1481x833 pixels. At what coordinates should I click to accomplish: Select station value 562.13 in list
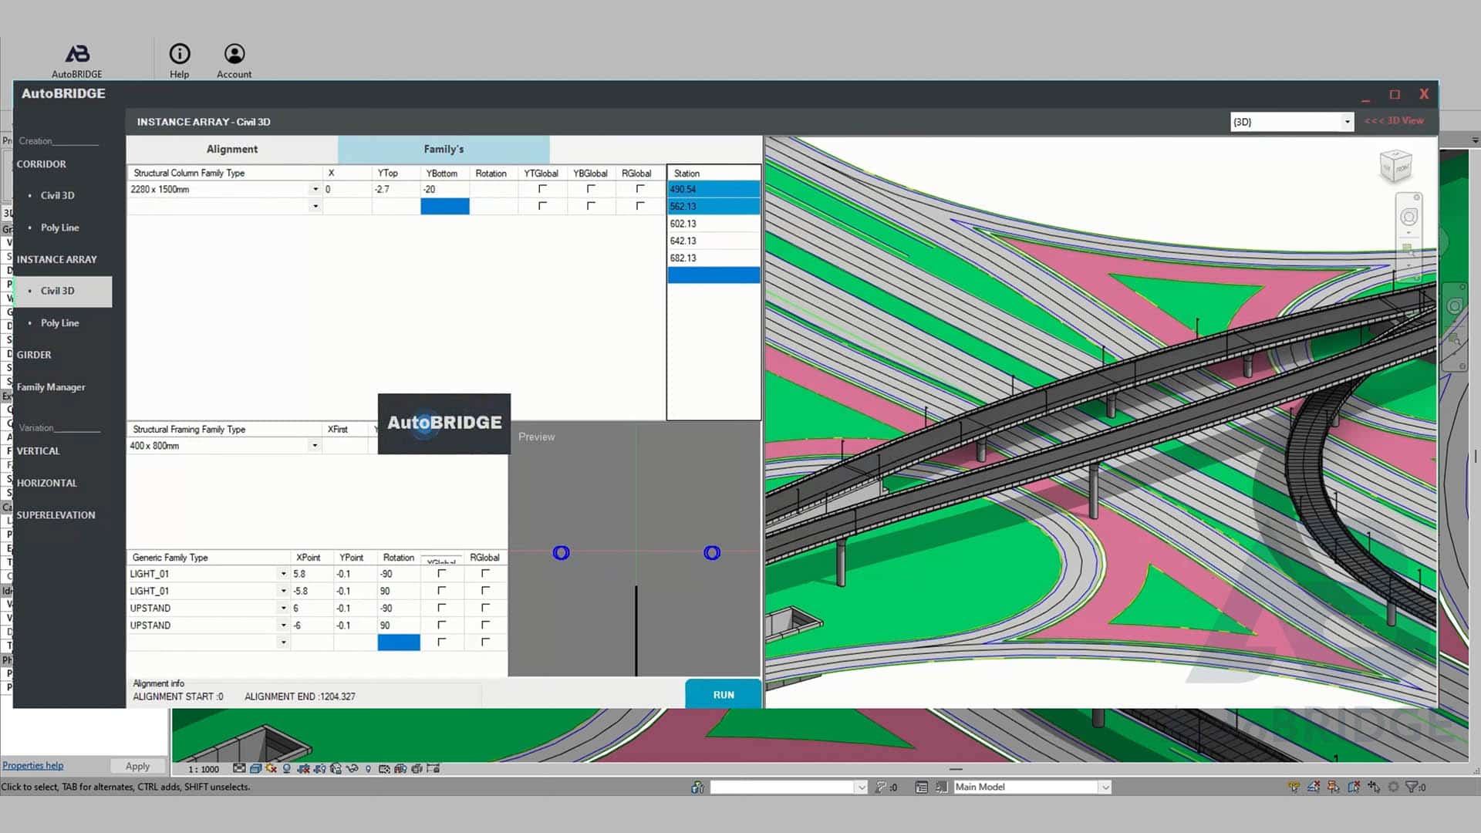pos(712,205)
